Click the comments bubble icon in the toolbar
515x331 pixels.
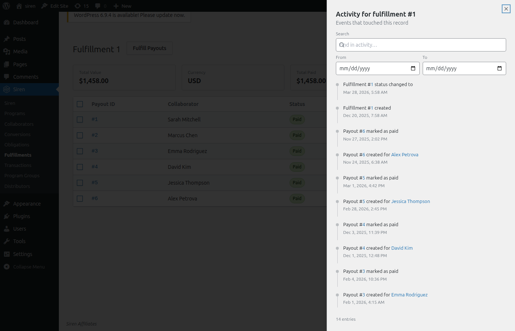tap(99, 6)
